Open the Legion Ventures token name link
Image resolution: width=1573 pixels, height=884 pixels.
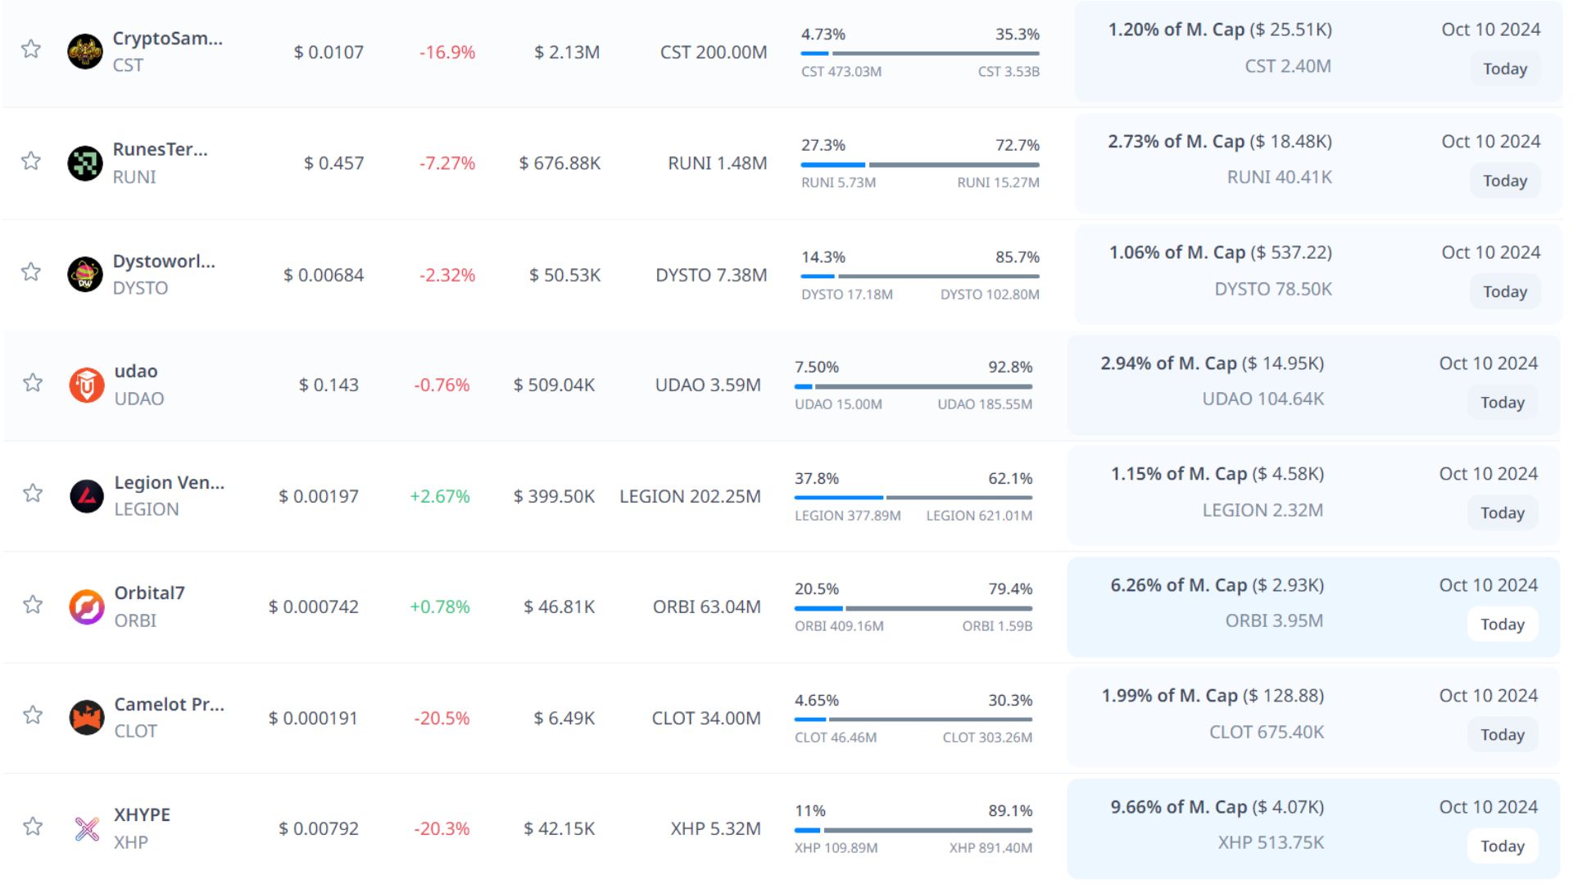[169, 483]
